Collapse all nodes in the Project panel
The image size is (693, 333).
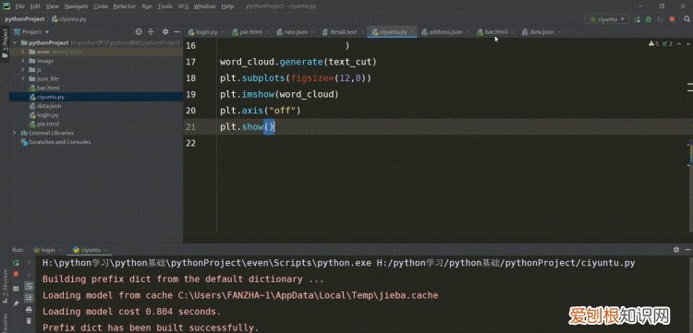point(151,31)
